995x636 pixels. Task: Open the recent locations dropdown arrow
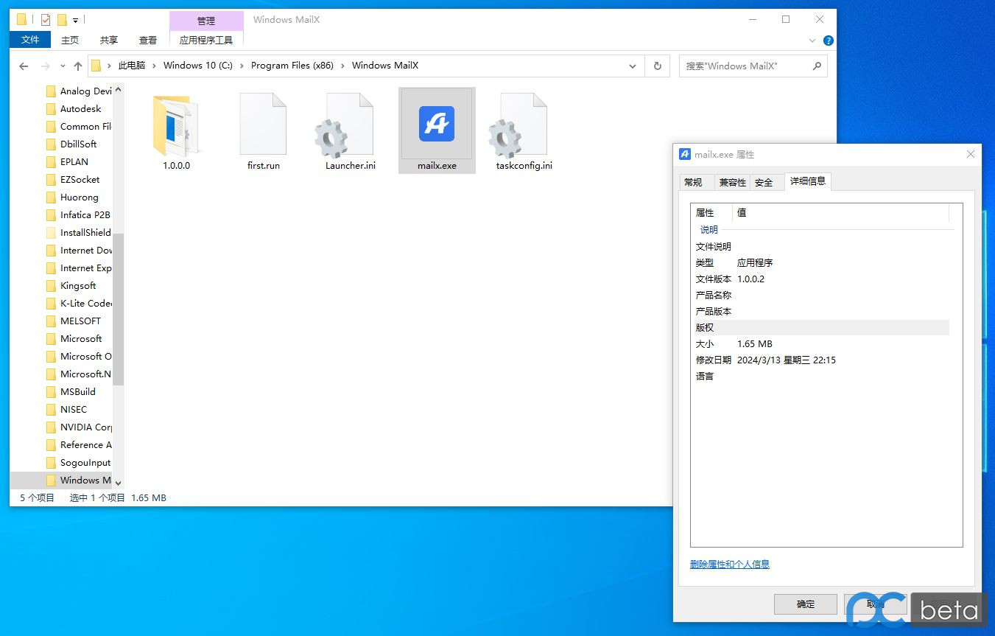[63, 66]
